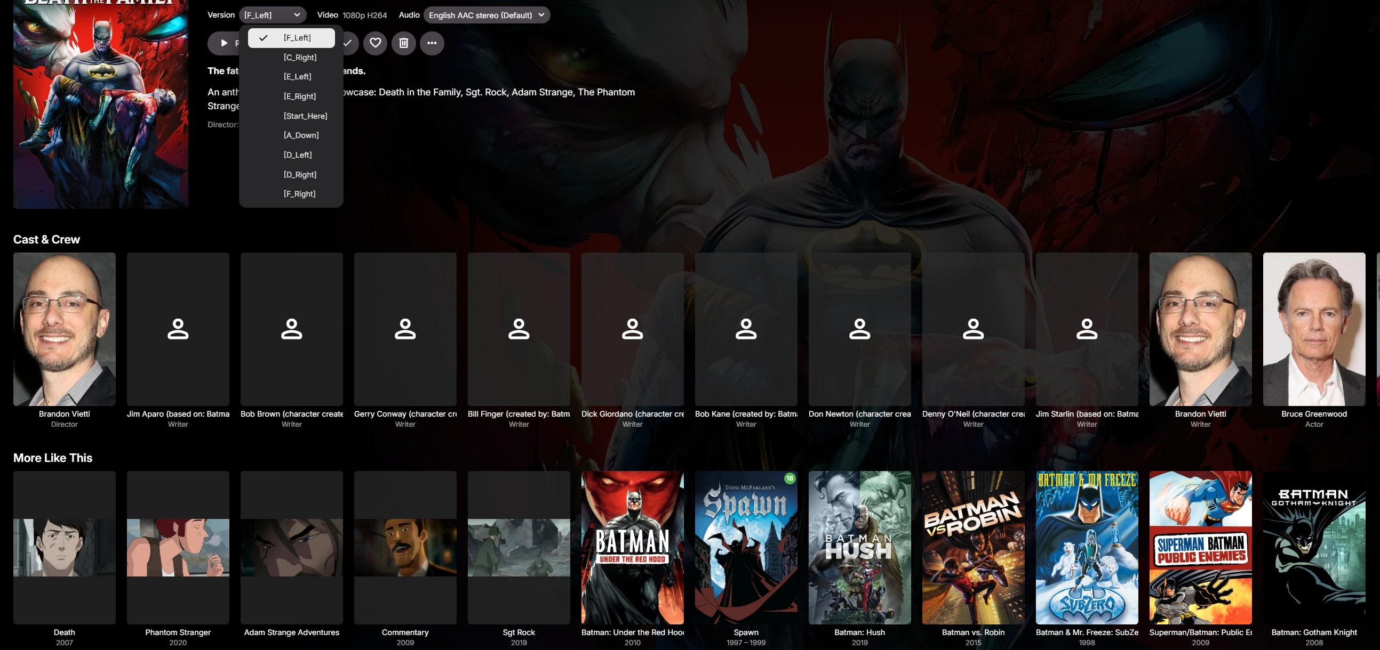The width and height of the screenshot is (1380, 650).
Task: Click the green 18 badge on Spawn
Action: point(789,478)
